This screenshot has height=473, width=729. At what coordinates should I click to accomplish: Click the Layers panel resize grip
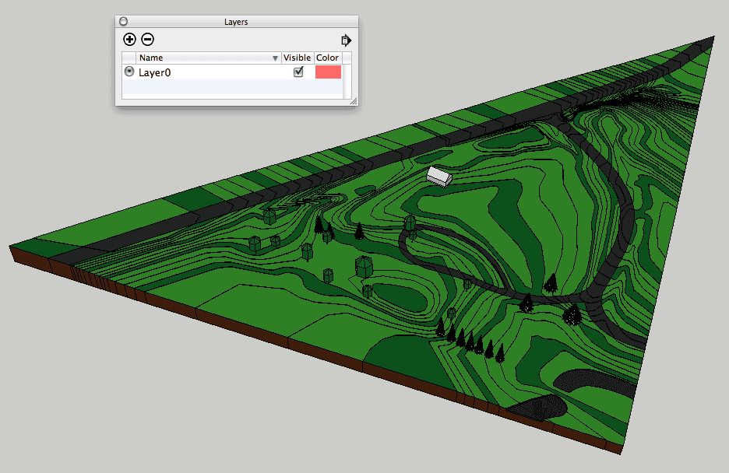tap(353, 100)
